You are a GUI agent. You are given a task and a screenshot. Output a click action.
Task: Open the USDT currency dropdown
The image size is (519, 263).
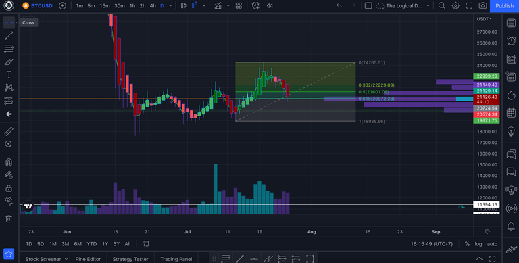[485, 19]
